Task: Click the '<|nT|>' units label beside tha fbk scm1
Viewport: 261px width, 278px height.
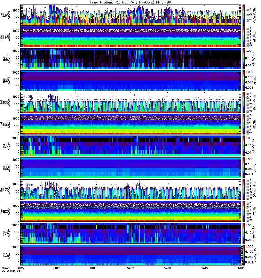Action: click(x=255, y=81)
